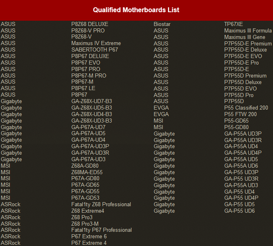Select P67 Extreme 6 entry
This screenshot has height=246, width=273.
(89, 236)
